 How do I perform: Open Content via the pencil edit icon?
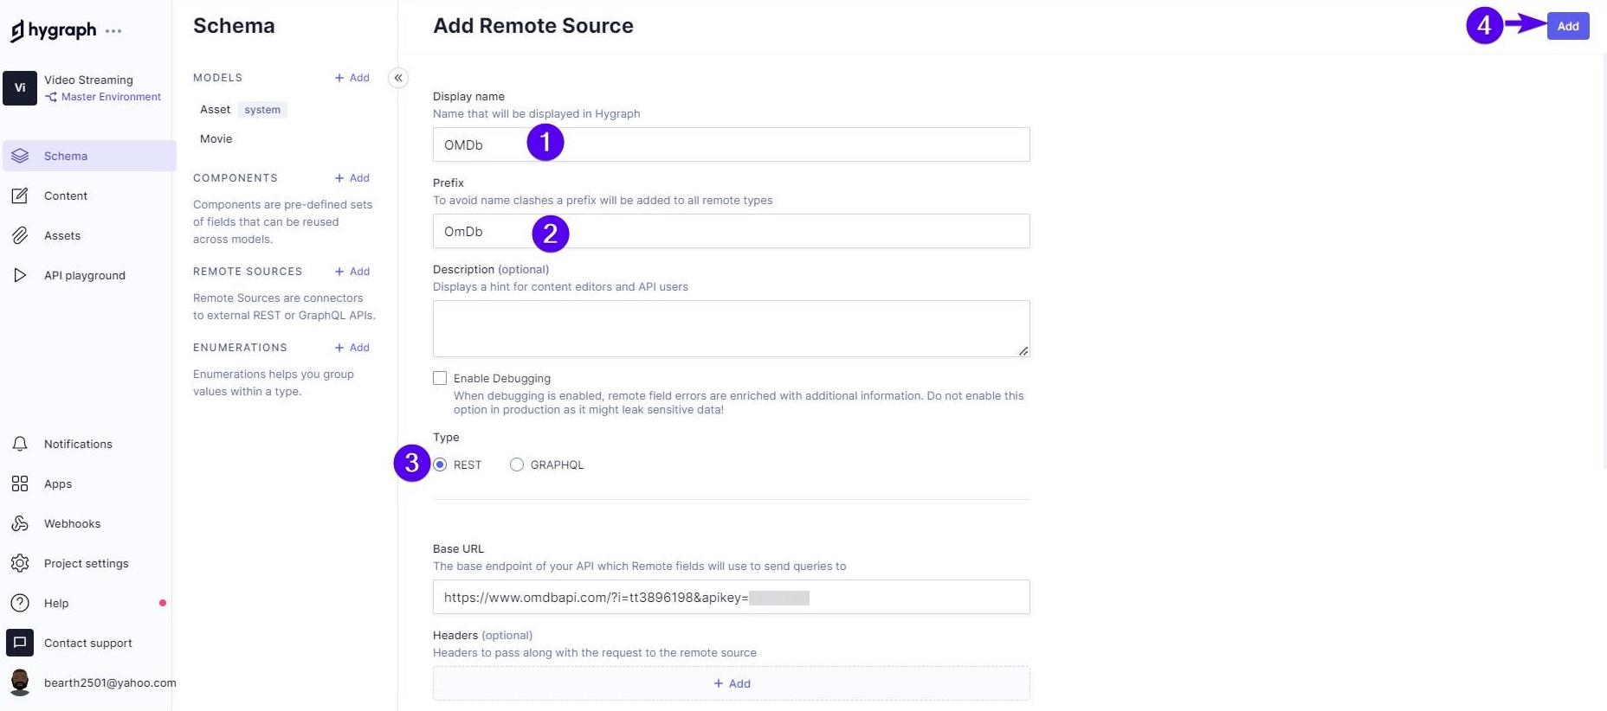click(20, 195)
